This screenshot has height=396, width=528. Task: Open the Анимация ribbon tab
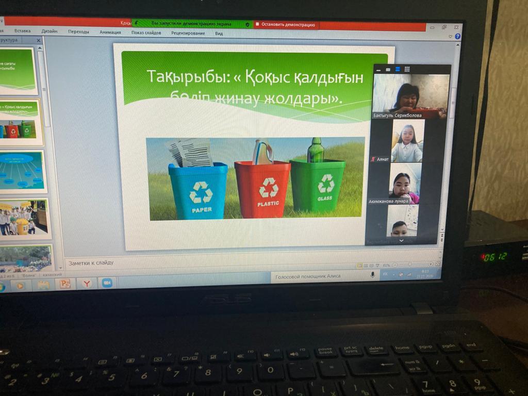pyautogui.click(x=110, y=32)
